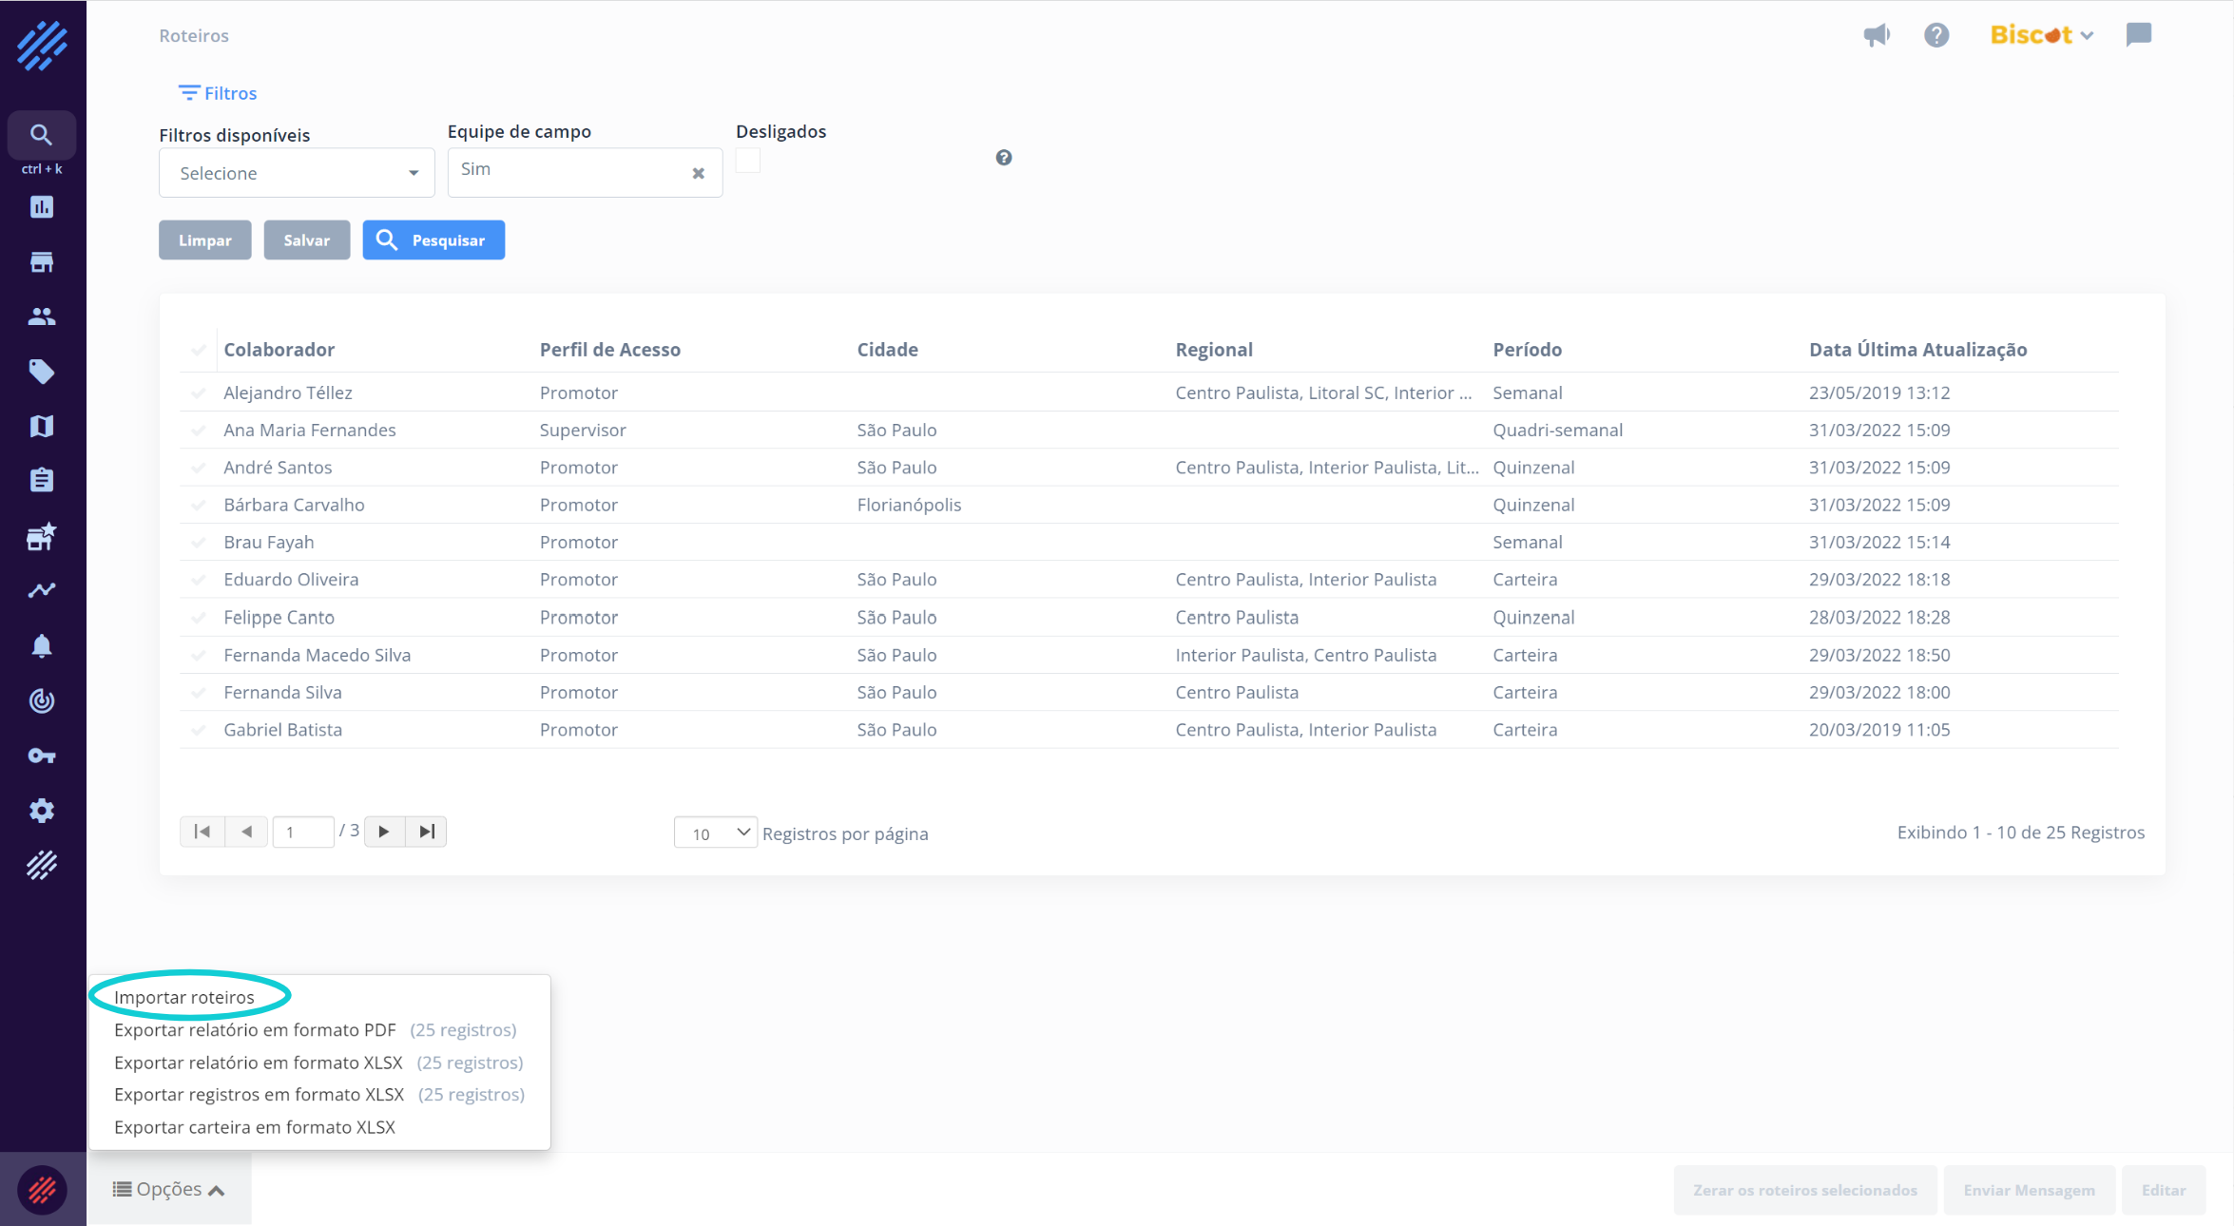2234x1226 pixels.
Task: Open announcements megaphone icon
Action: tap(1876, 35)
